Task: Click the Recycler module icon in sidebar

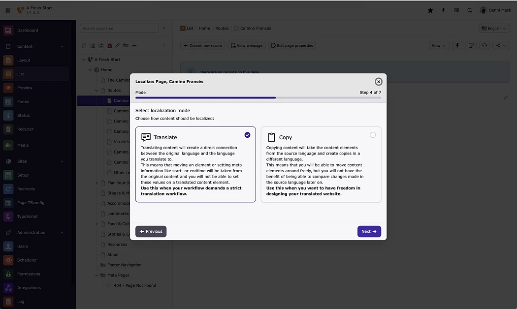Action: click(8, 129)
